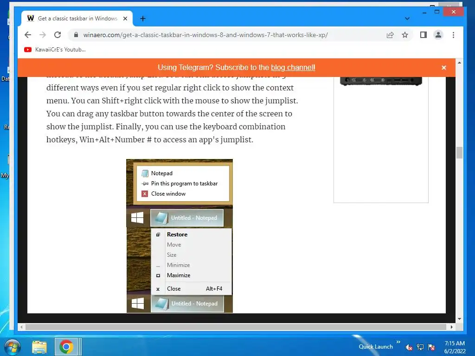Click the scroll up arrow

tap(459, 63)
